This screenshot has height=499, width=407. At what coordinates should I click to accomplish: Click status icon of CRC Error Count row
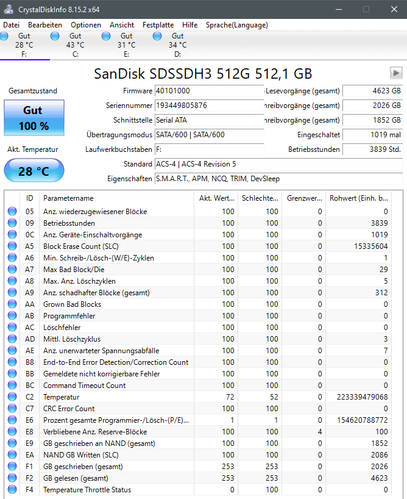point(12,408)
